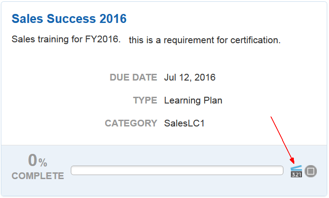Click the DUE DATE label
329x198 pixels.
pyautogui.click(x=133, y=77)
